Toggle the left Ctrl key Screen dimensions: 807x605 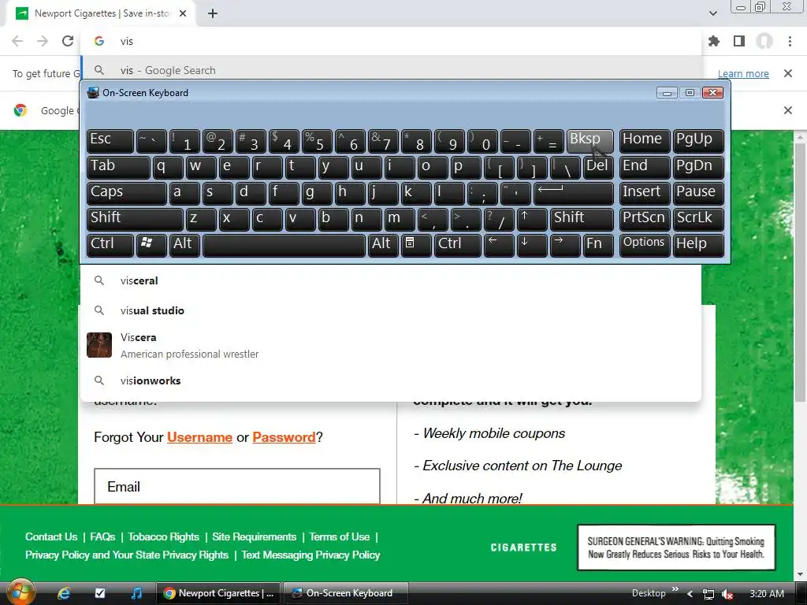click(110, 246)
